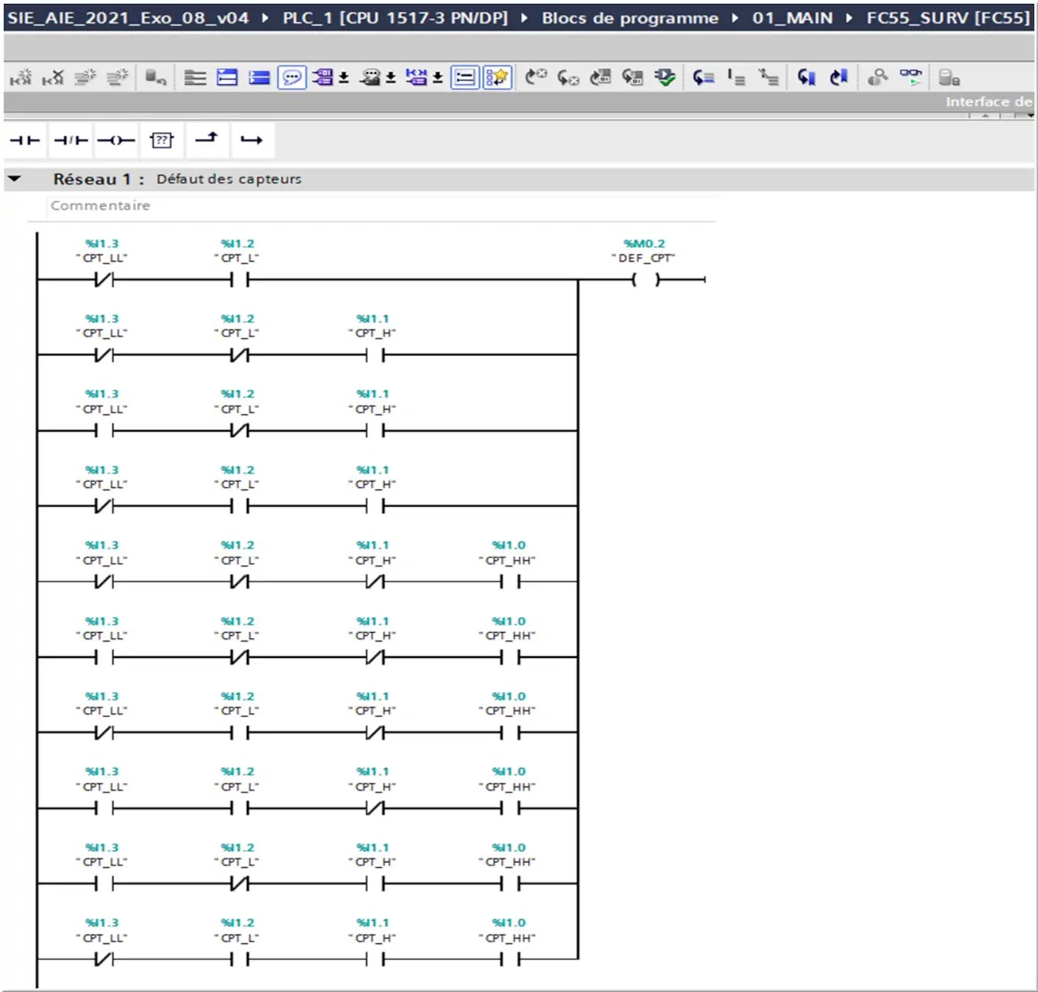Screen dimensions: 1038x992
Task: Click the open branch icon
Action: click(207, 139)
